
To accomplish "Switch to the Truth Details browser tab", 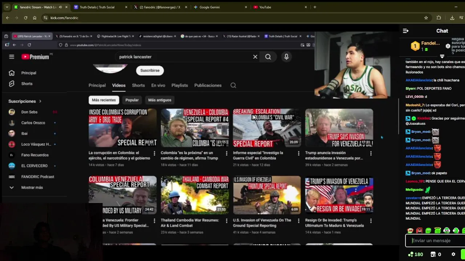I will pos(101,7).
